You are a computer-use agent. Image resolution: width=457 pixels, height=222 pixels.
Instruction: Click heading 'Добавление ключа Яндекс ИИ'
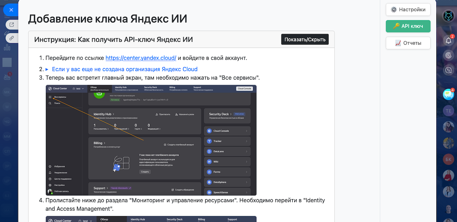[x=108, y=19]
